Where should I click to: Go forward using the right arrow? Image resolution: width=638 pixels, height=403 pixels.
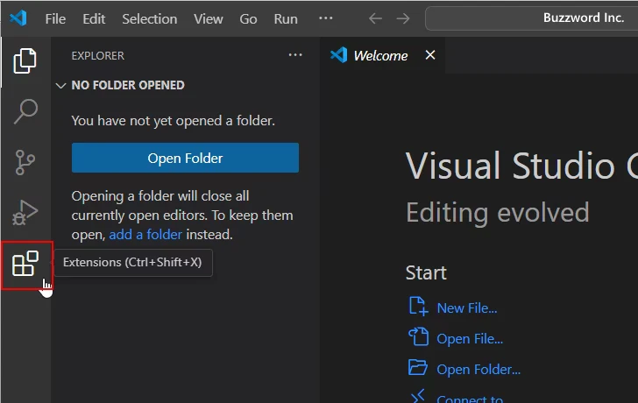(402, 18)
